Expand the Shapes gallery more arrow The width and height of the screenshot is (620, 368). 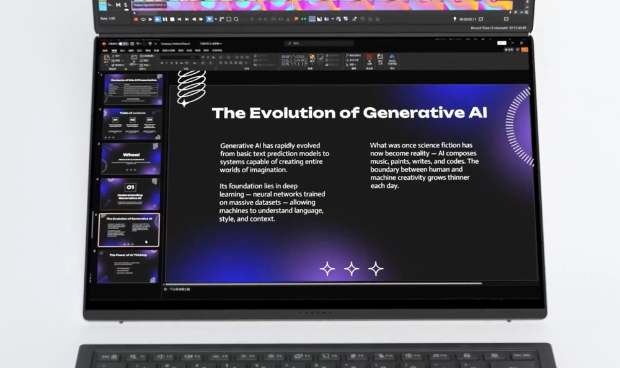coord(306,63)
